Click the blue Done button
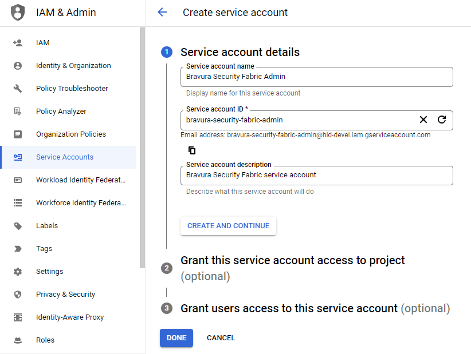Screen dimensions: 471x354 (176, 338)
